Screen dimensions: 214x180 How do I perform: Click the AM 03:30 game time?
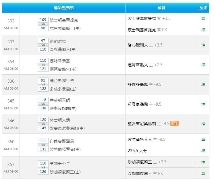tap(11, 49)
